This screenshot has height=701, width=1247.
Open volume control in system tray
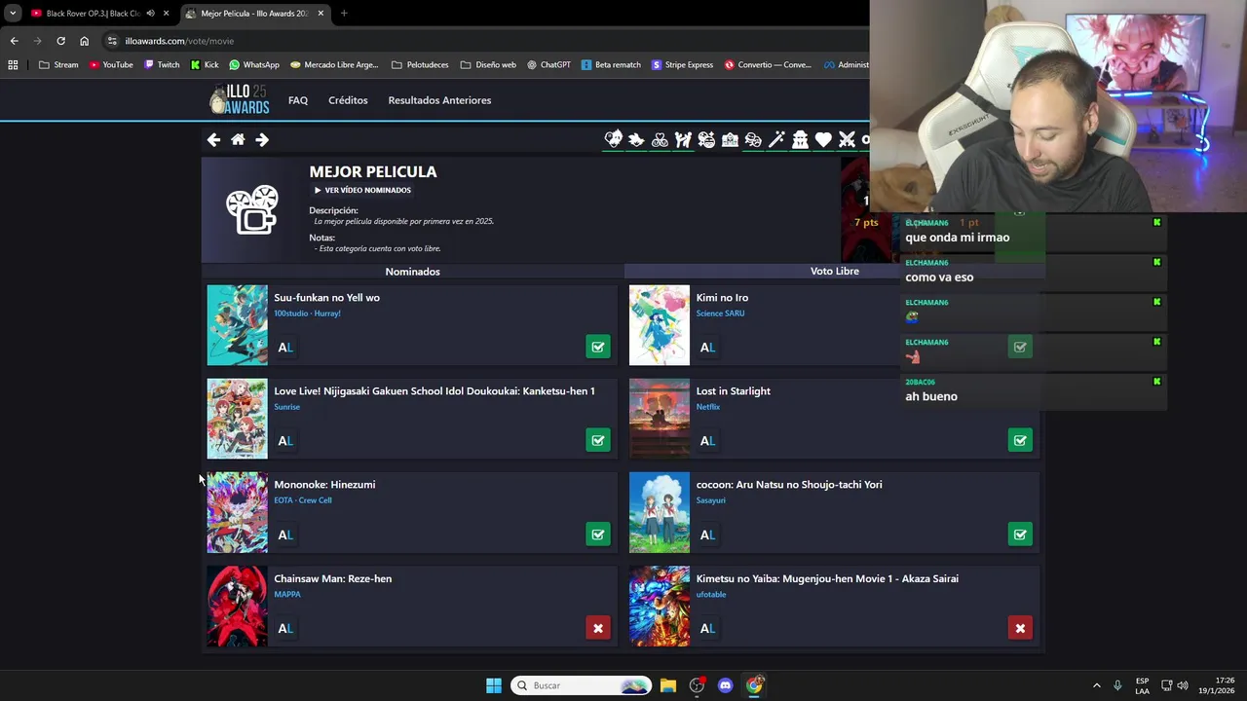tap(1183, 685)
